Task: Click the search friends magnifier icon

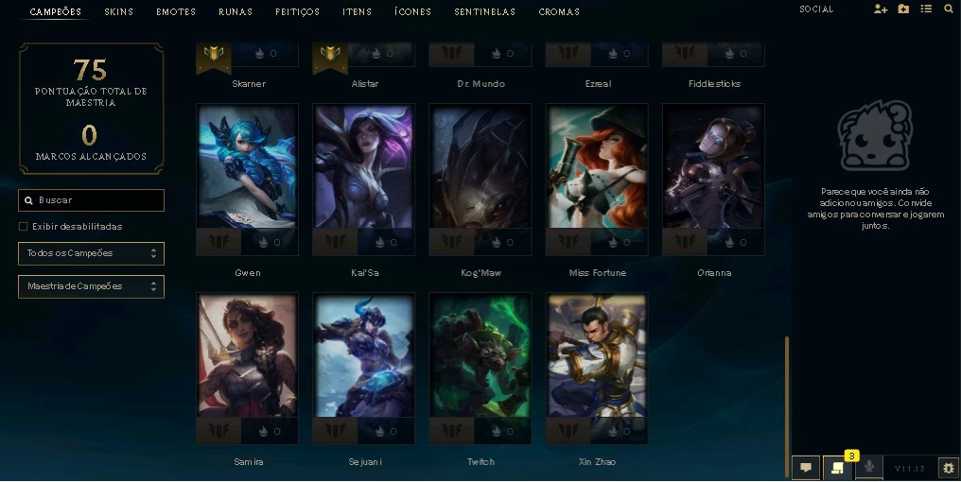Action: tap(948, 9)
